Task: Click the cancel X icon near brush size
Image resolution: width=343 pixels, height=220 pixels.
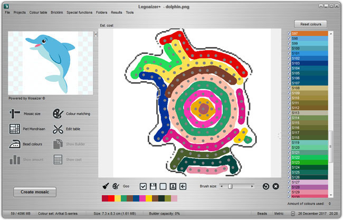Action: pyautogui.click(x=275, y=186)
